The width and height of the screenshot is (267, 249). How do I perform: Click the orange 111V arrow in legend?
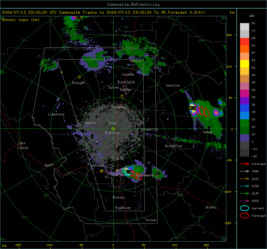[x=244, y=179]
